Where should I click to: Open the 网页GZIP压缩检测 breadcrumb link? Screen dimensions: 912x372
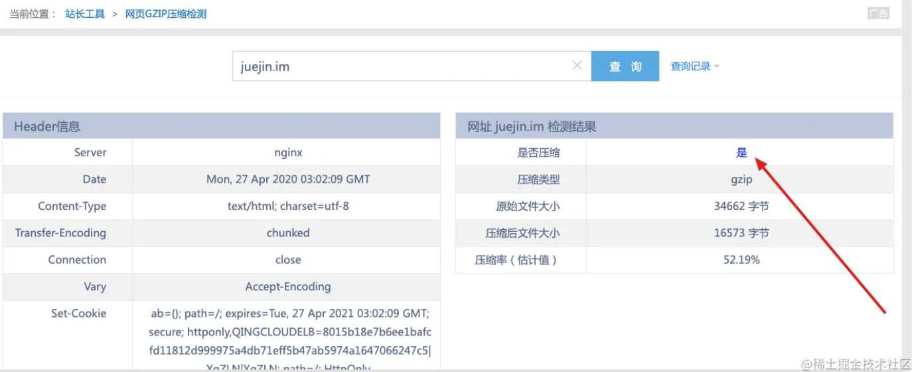coord(166,14)
